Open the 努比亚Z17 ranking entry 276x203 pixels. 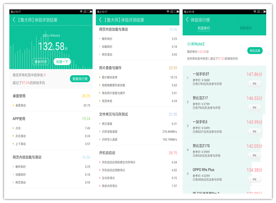(224, 102)
